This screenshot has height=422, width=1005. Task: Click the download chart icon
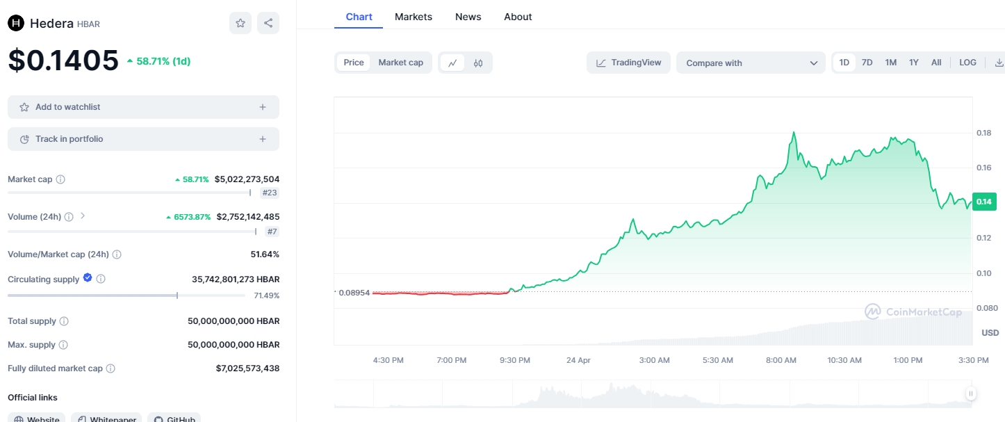999,63
